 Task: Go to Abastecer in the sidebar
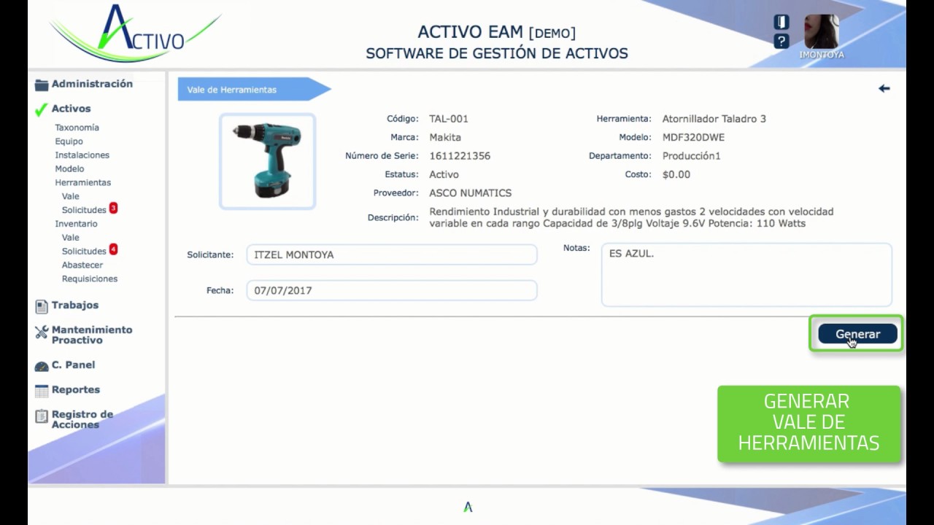82,265
